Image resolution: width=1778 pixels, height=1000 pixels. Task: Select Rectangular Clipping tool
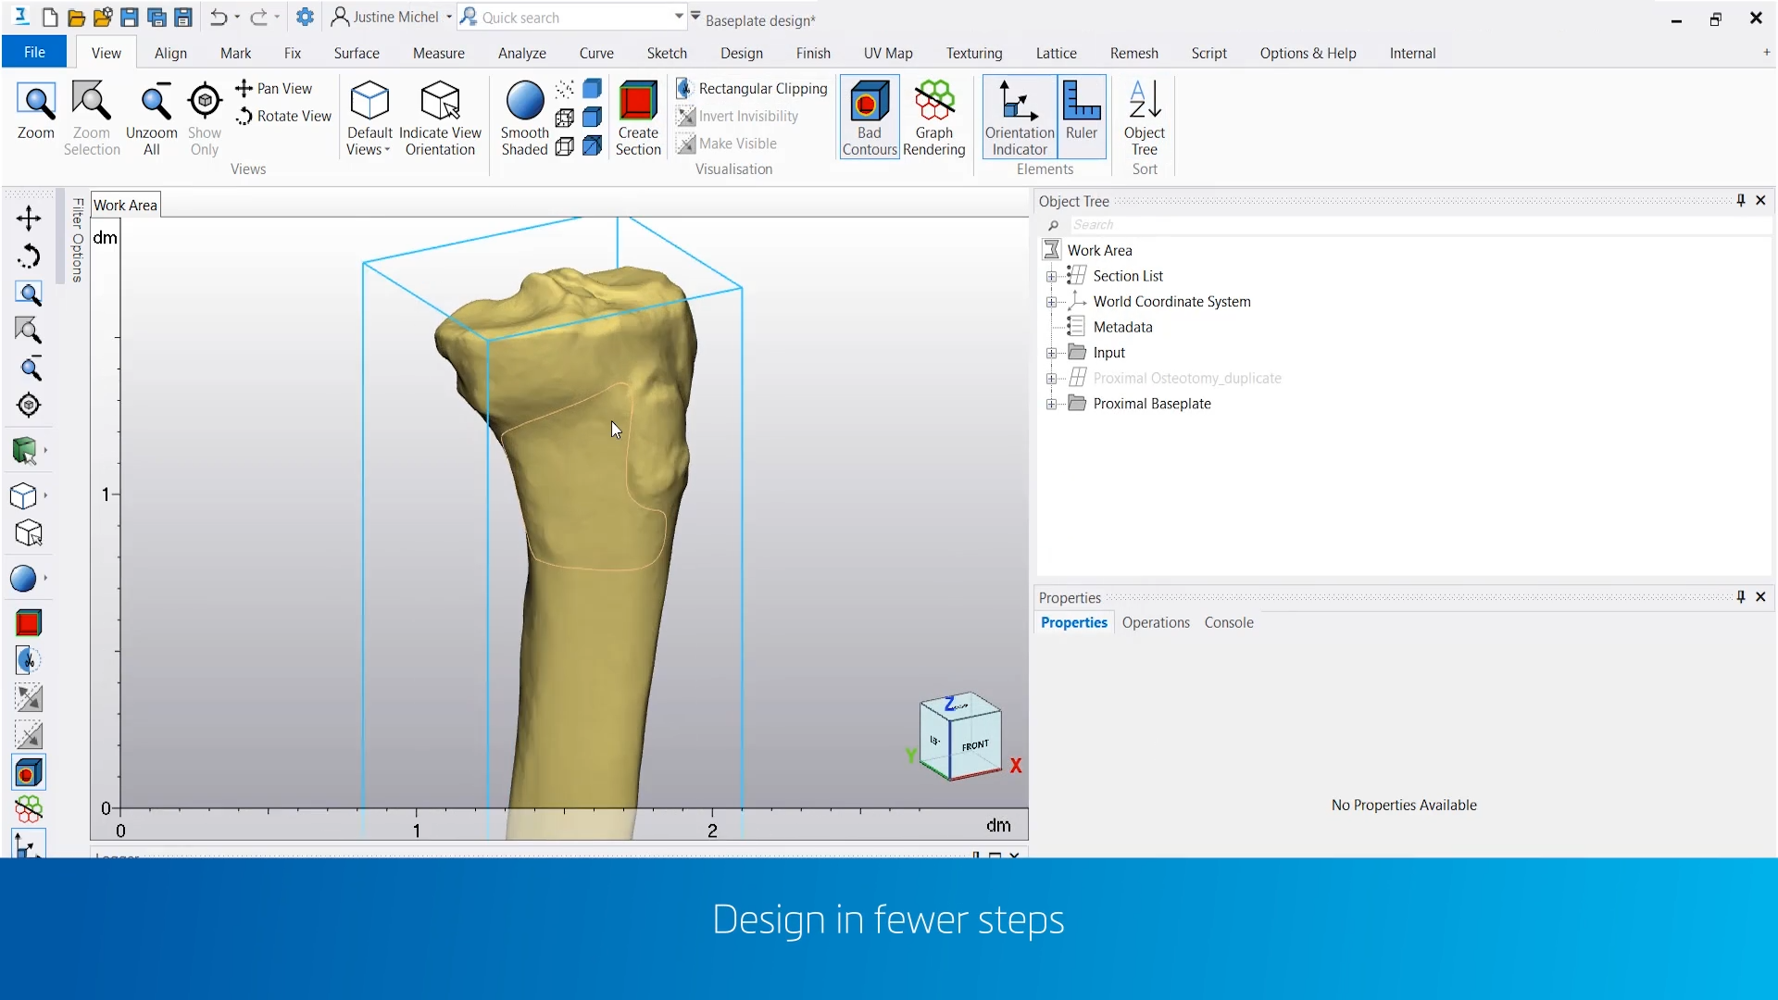[x=752, y=88]
